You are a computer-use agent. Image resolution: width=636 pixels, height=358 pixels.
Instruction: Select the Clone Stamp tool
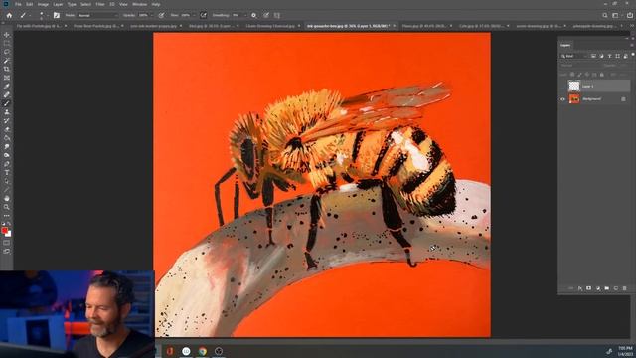pyautogui.click(x=7, y=112)
